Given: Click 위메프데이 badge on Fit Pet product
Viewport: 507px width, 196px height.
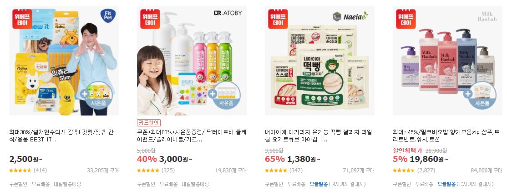Looking at the screenshot, I should pos(22,19).
